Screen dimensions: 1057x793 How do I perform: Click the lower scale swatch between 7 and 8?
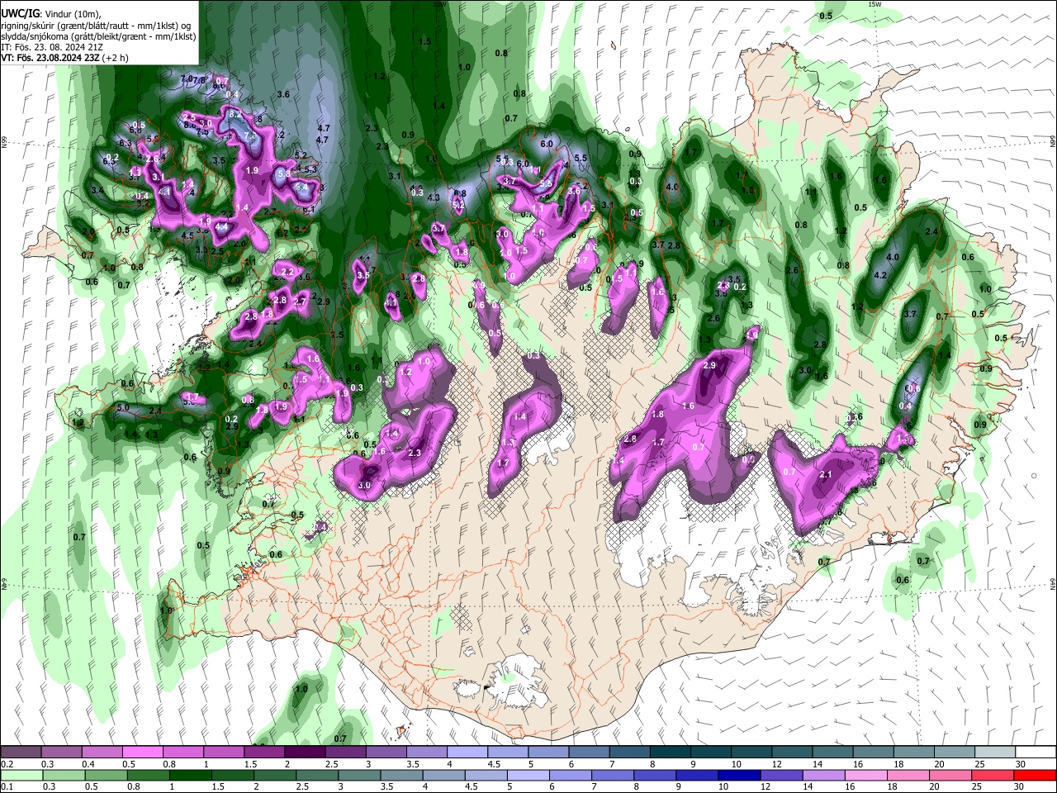[x=612, y=775]
